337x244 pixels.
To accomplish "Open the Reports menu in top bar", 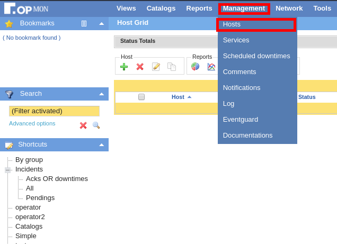I will click(x=199, y=8).
